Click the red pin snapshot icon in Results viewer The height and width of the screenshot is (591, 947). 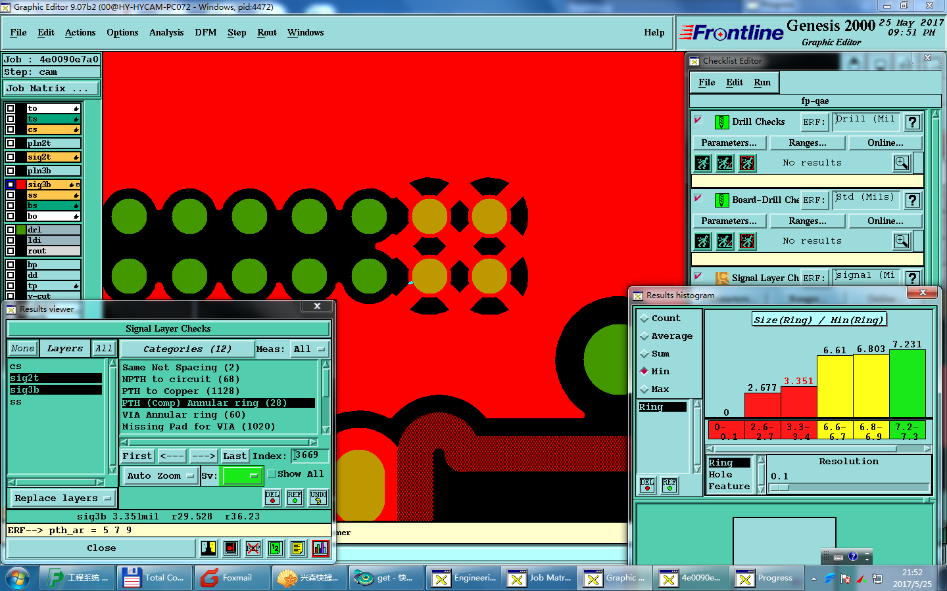coord(231,548)
